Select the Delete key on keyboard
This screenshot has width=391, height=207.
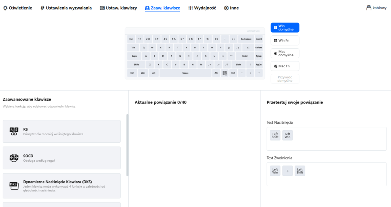259,48
